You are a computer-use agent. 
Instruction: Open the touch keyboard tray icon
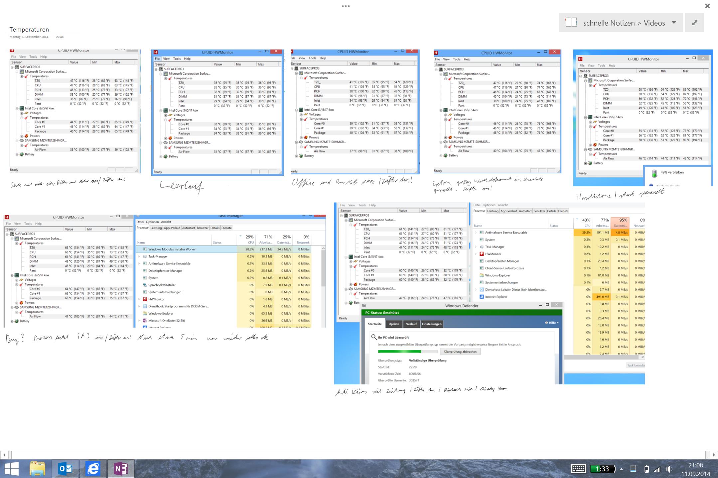coord(578,469)
